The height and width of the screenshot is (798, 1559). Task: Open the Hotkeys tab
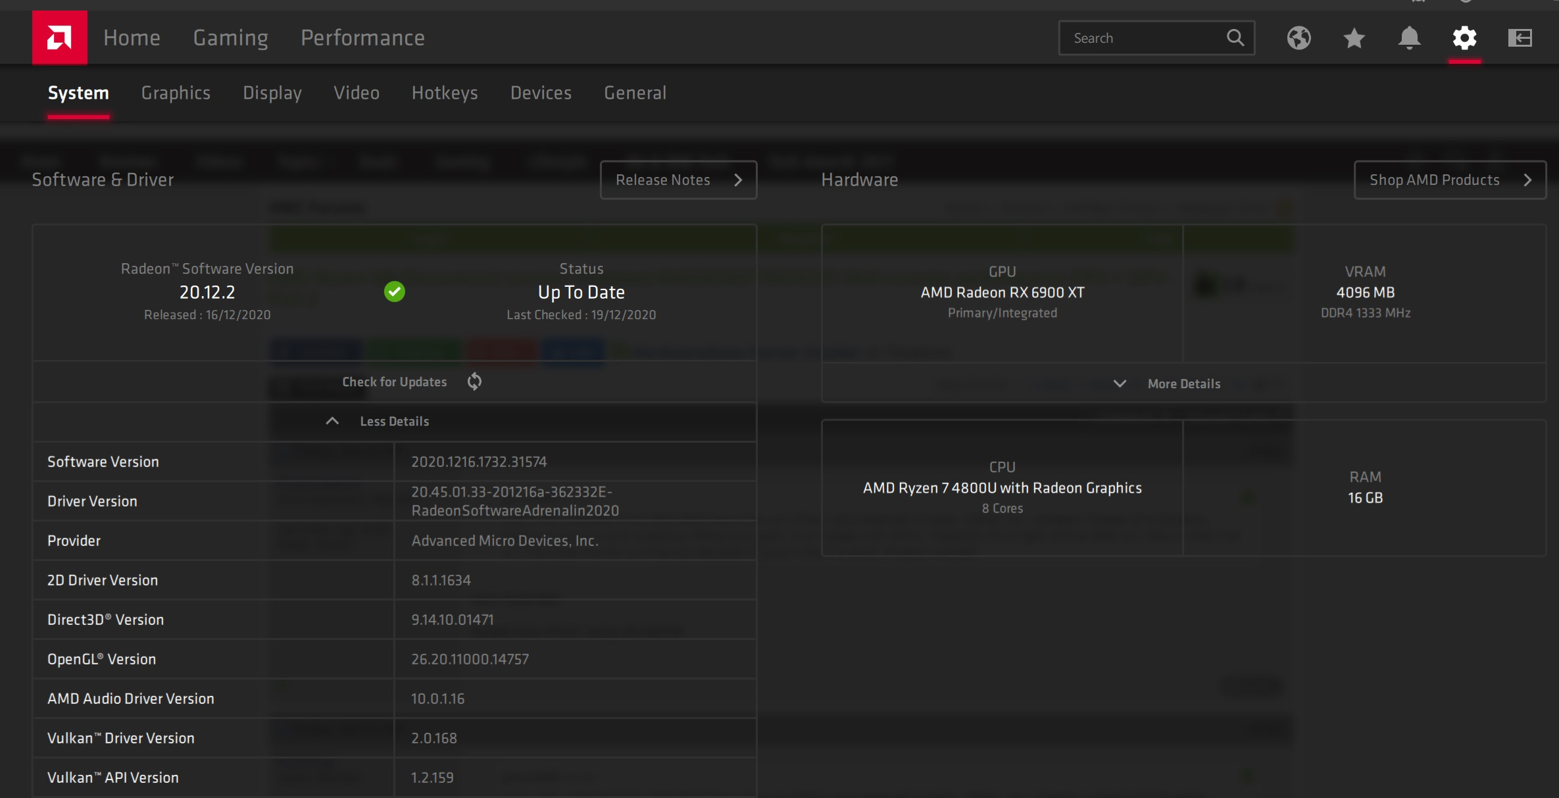tap(445, 93)
